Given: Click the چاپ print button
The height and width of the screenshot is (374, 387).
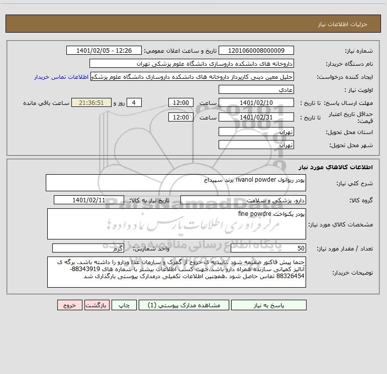Looking at the screenshot, I should (x=124, y=305).
